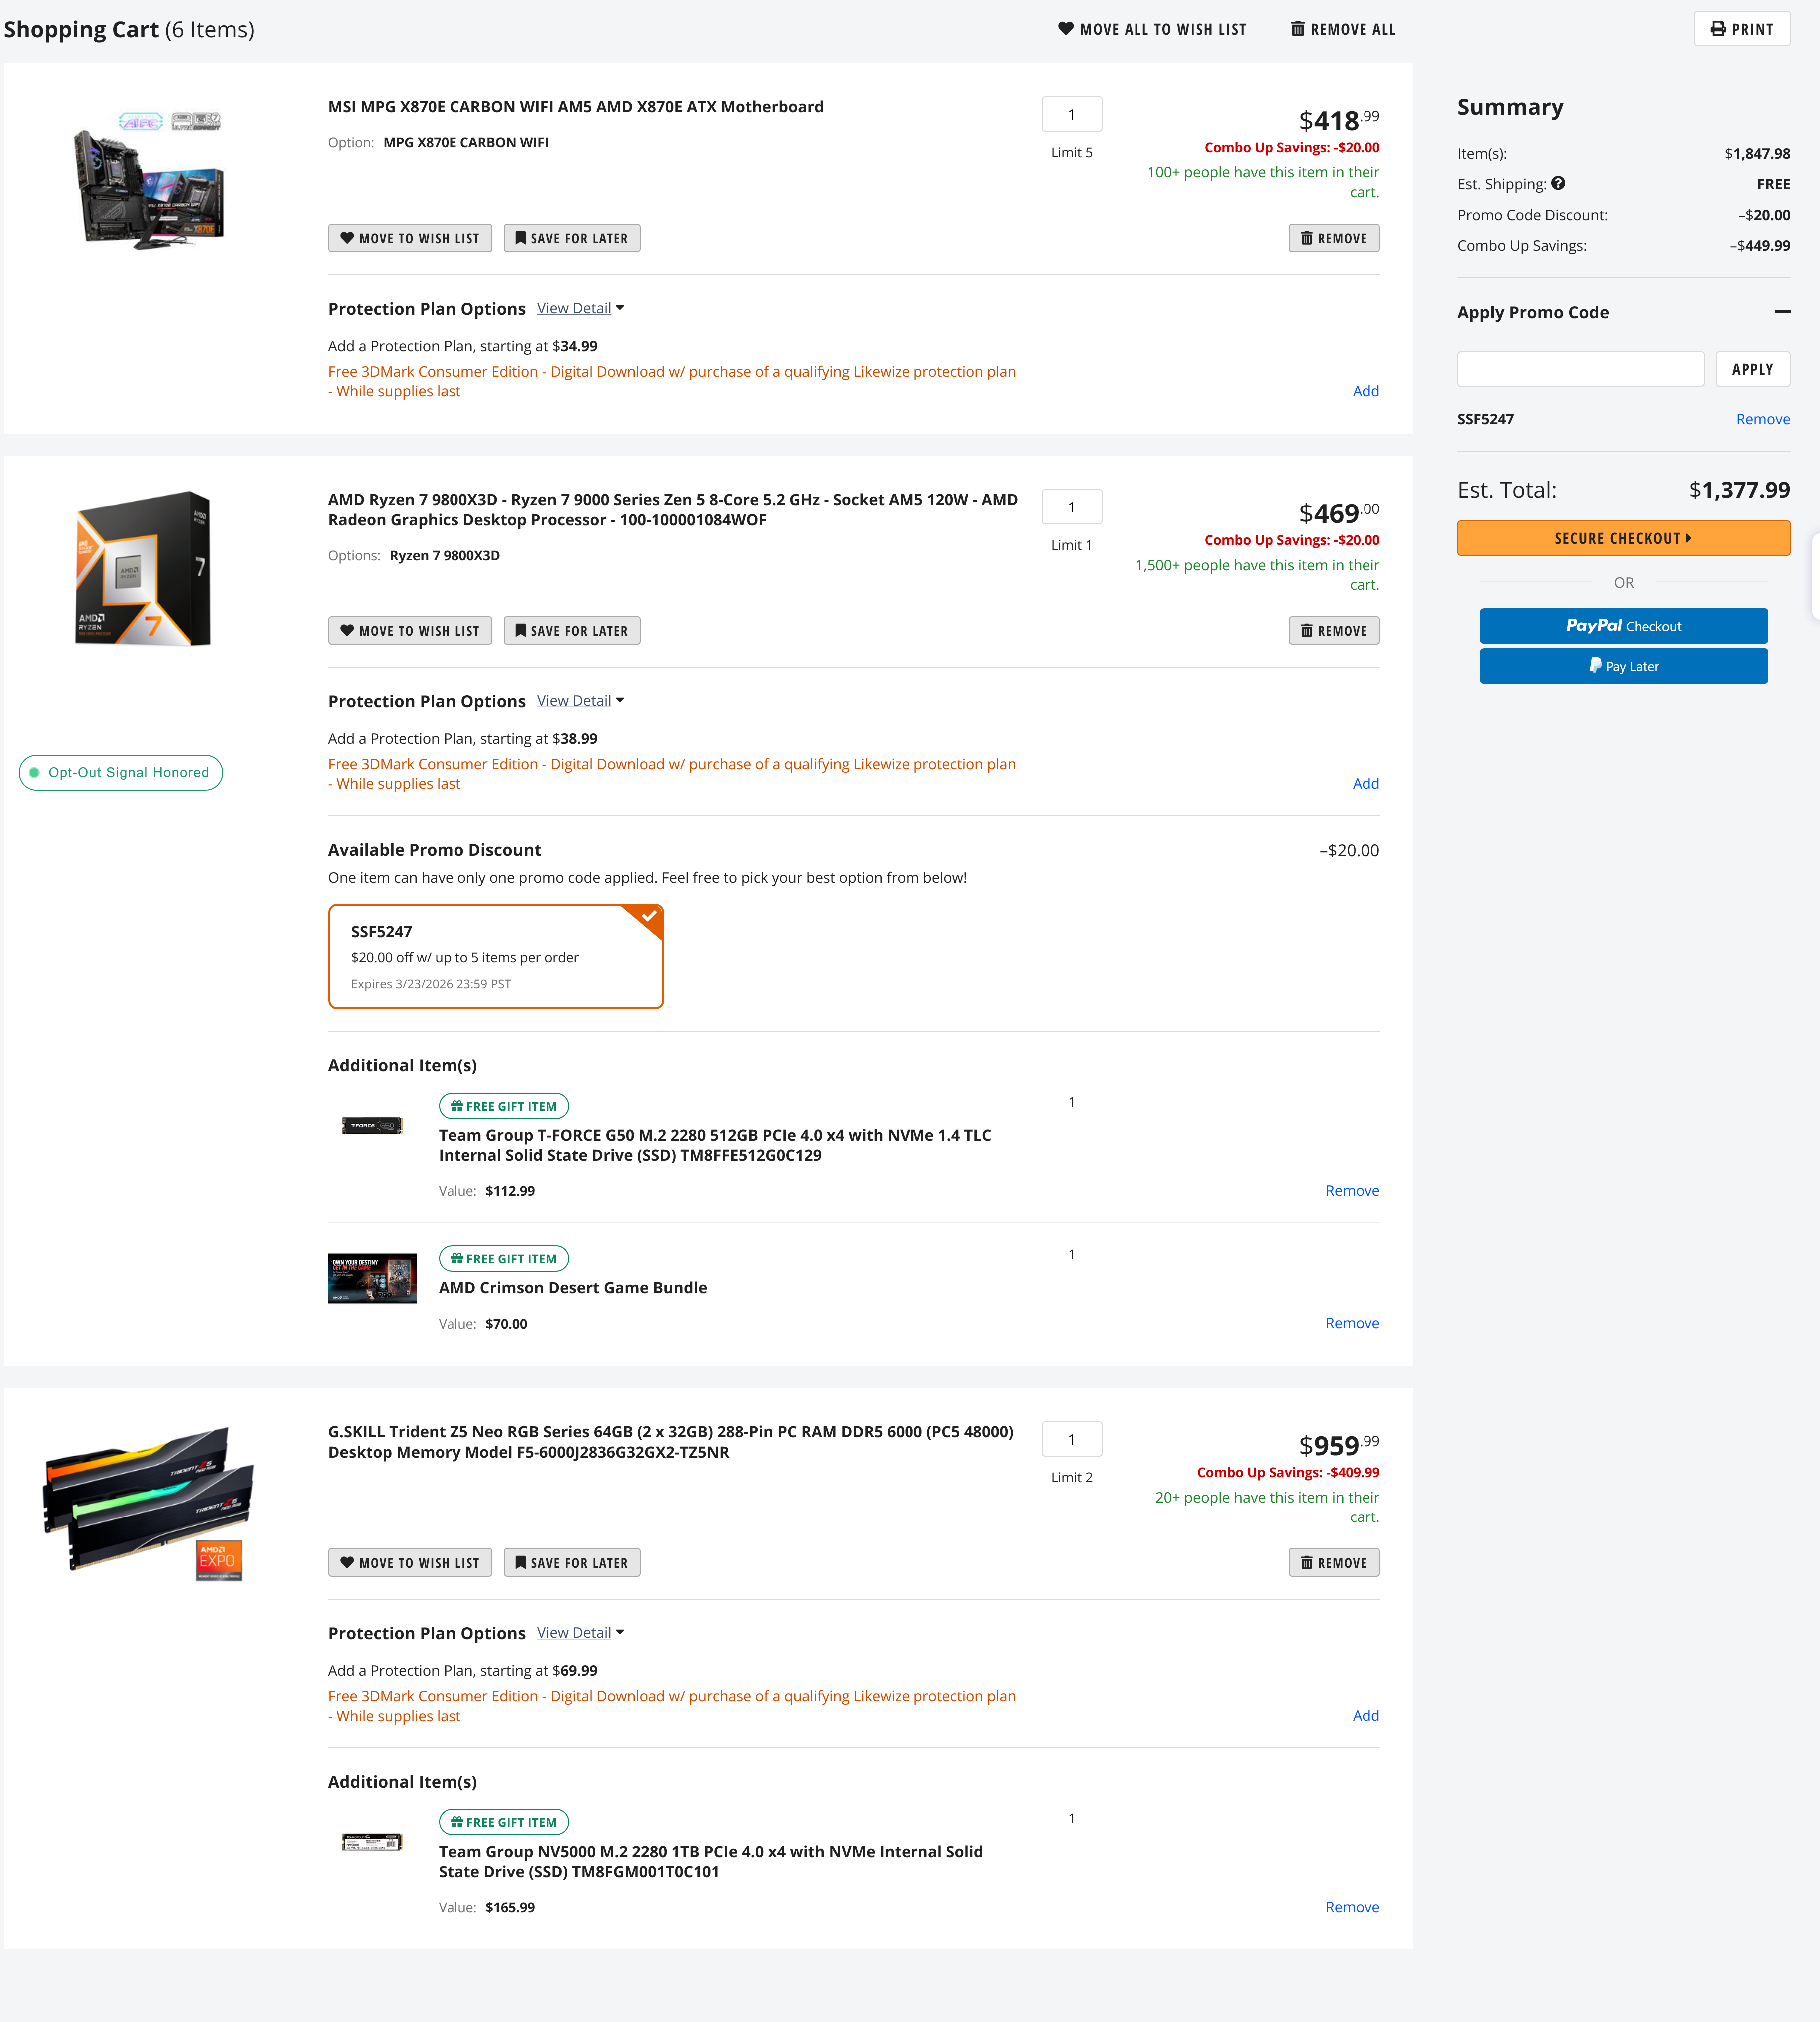1820x2022 pixels.
Task: Save the Ryzen 7 9800X3D for later
Action: click(571, 631)
